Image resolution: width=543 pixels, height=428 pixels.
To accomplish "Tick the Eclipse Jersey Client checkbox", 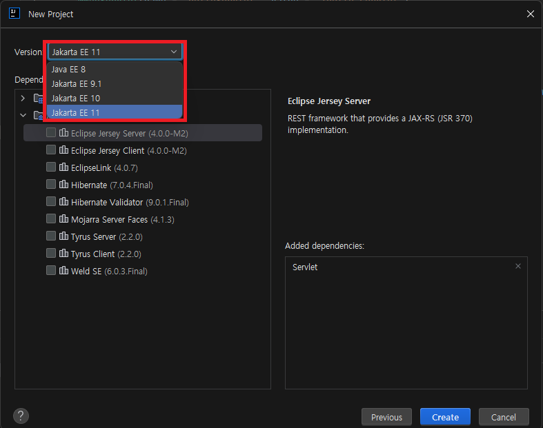I will 51,150.
